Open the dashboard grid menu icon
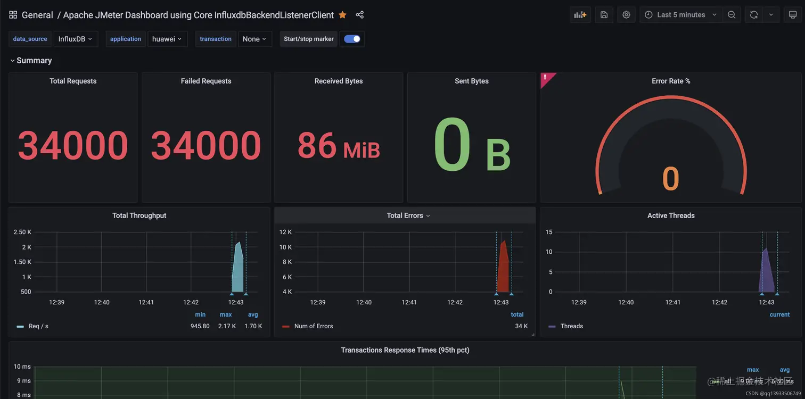The height and width of the screenshot is (399, 805). (x=13, y=15)
